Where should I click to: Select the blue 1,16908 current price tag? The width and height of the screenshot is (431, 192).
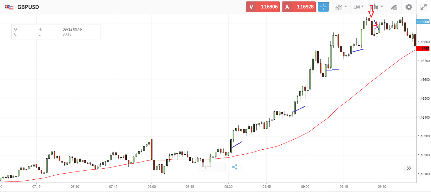(x=423, y=22)
